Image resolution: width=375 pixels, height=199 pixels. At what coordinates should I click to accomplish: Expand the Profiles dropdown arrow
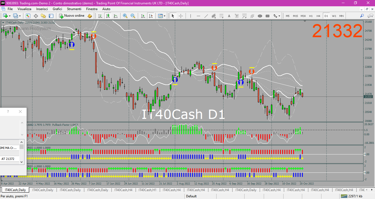[x=20, y=16]
